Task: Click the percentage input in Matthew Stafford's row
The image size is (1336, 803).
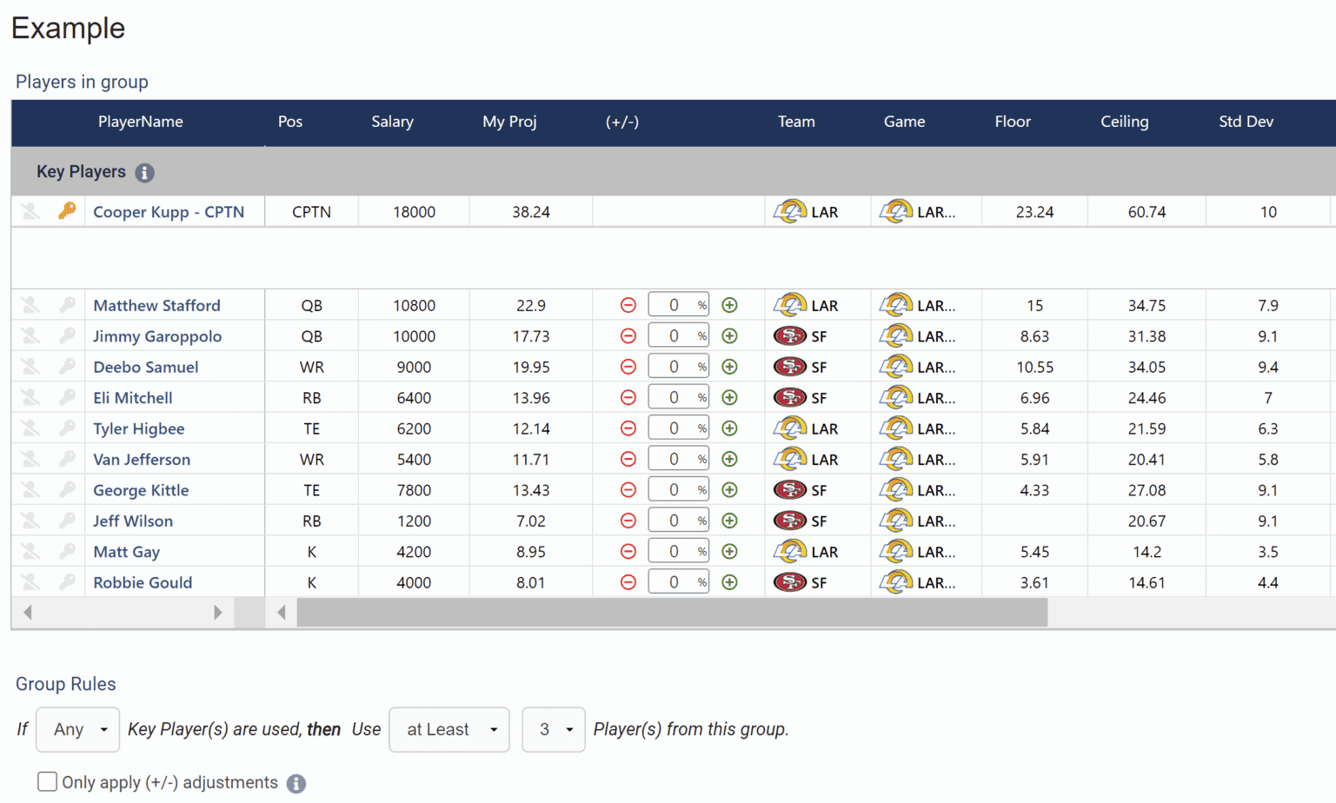Action: click(x=677, y=304)
